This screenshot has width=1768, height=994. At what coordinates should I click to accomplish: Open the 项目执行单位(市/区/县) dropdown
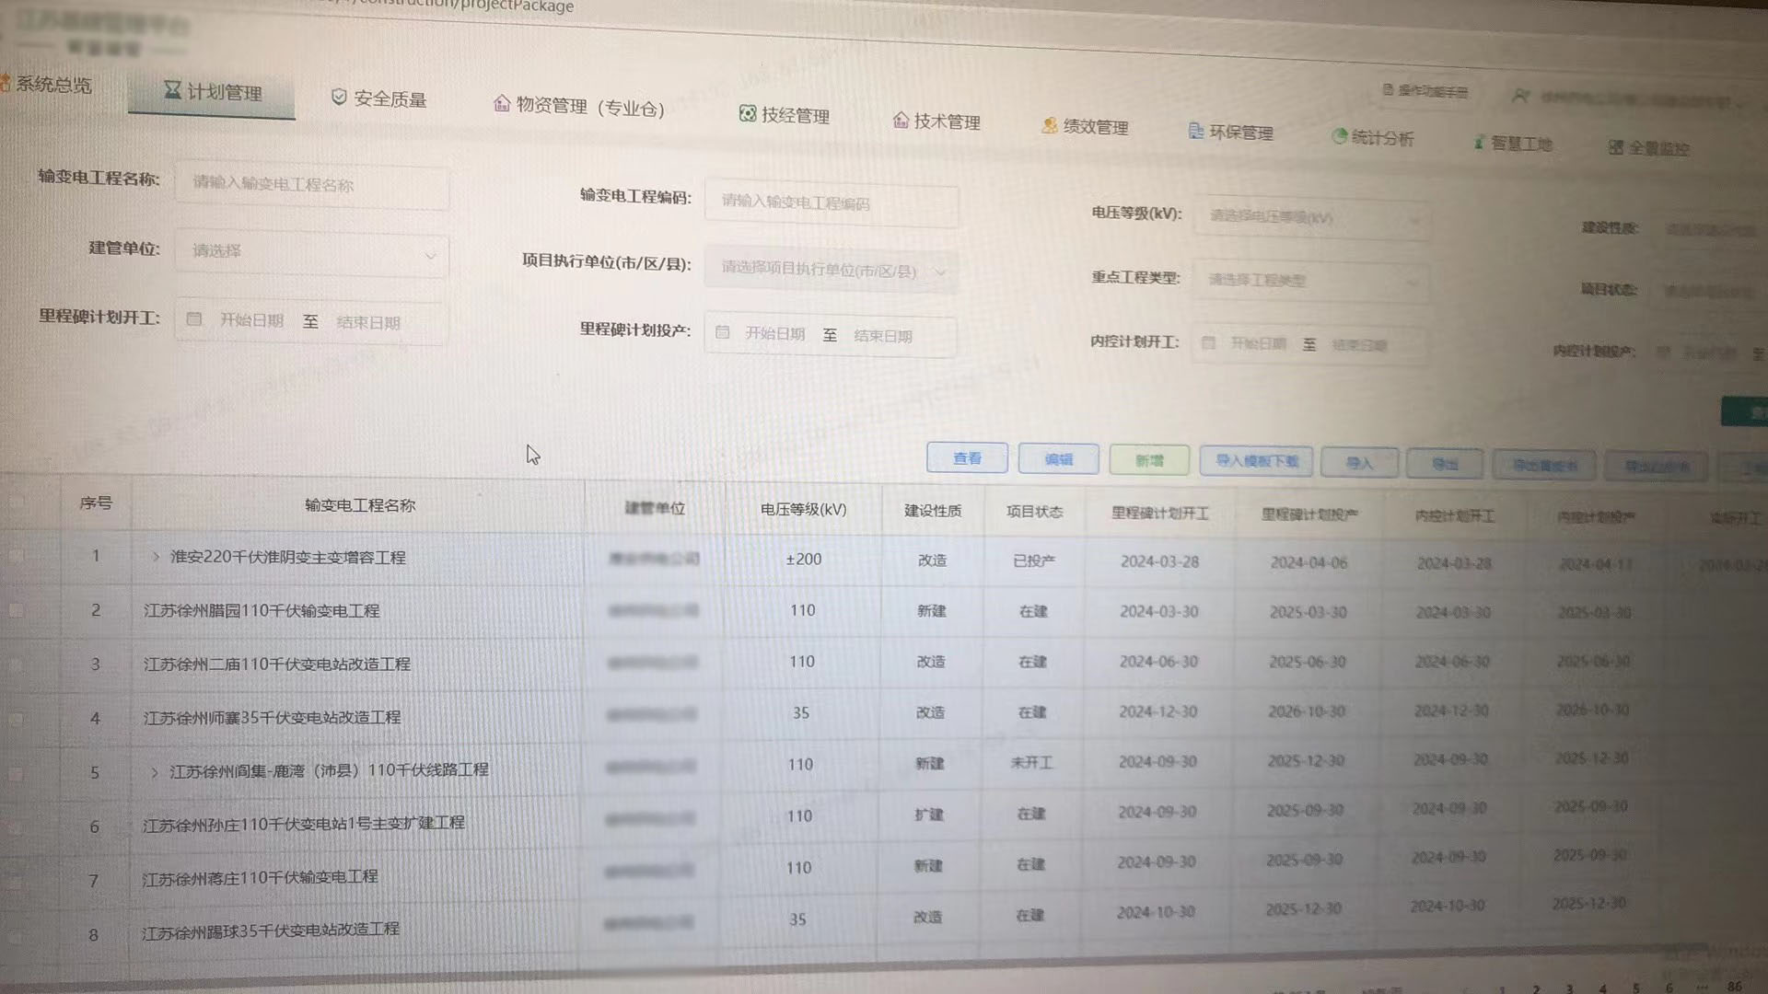(x=832, y=271)
